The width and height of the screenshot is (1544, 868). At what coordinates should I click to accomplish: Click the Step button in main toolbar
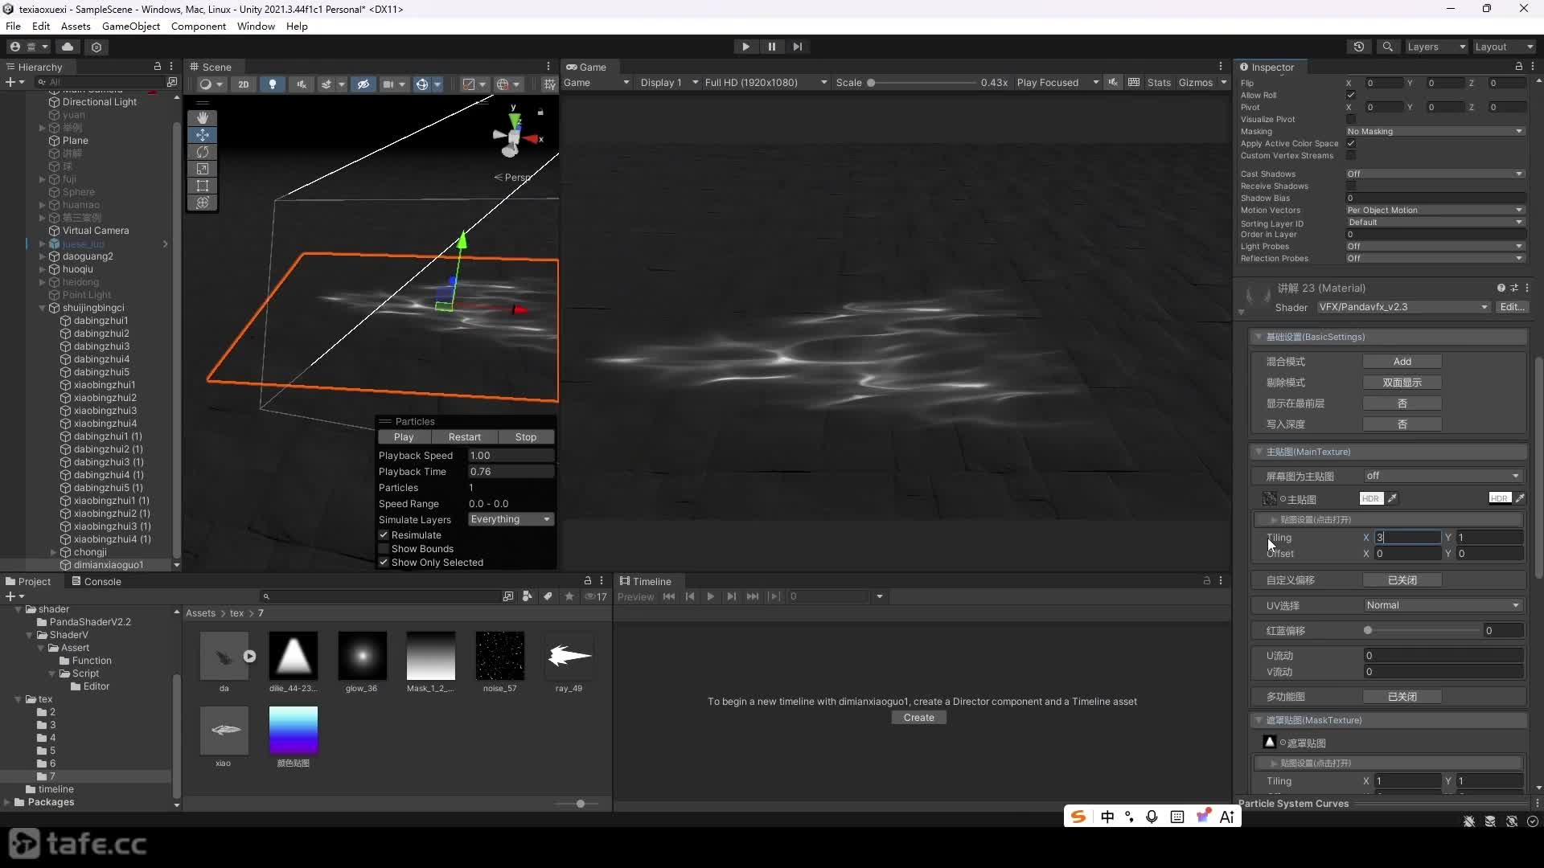797,47
